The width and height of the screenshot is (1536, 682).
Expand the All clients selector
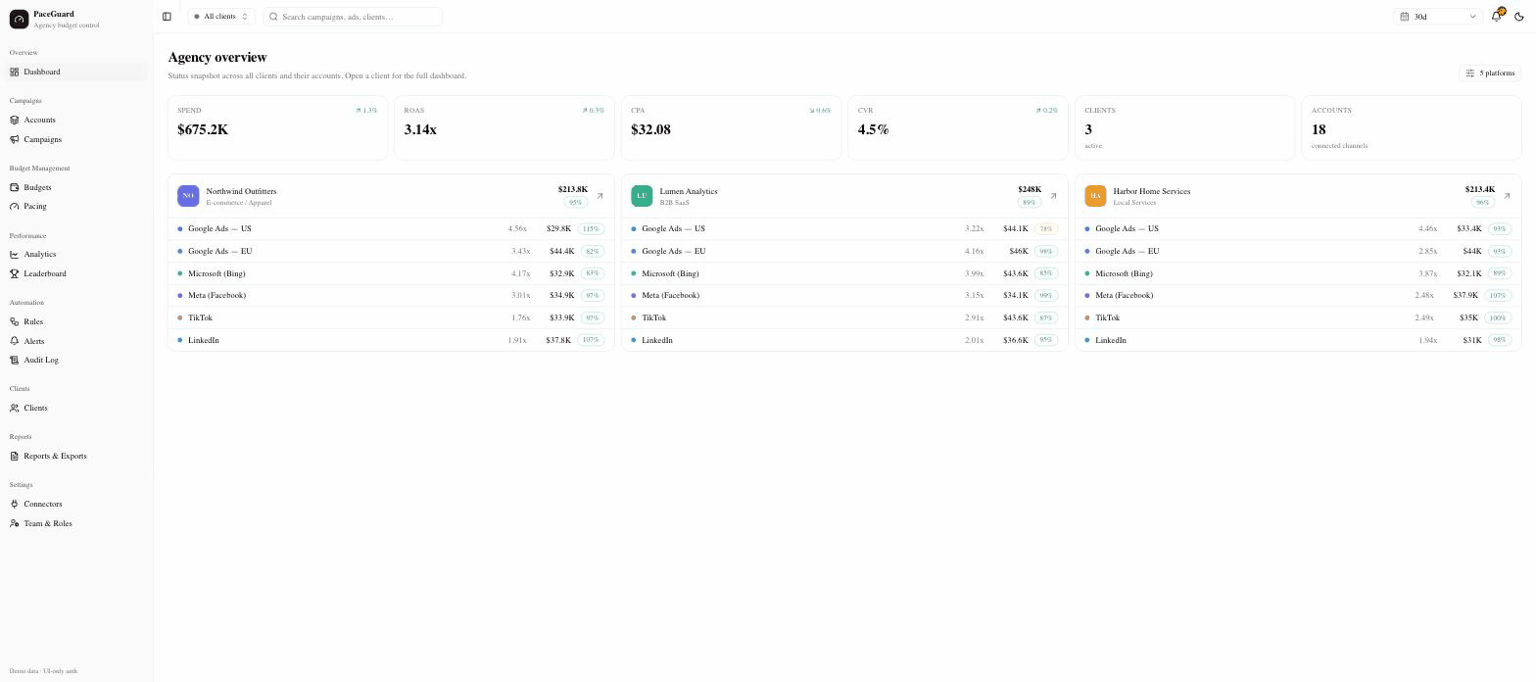click(x=221, y=17)
